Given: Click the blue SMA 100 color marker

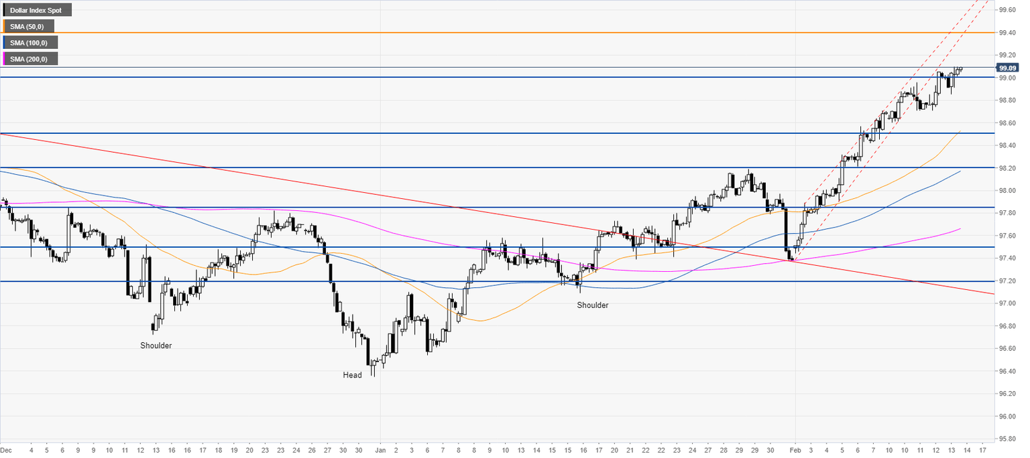Looking at the screenshot, I should [5, 42].
